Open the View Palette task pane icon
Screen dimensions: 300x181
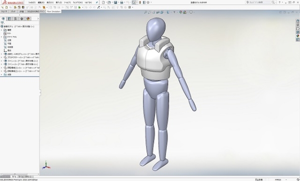(x=297, y=32)
